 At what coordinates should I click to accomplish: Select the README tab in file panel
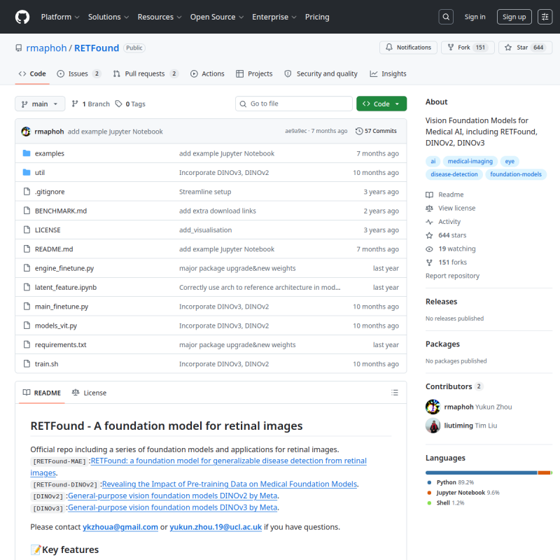[x=42, y=393]
